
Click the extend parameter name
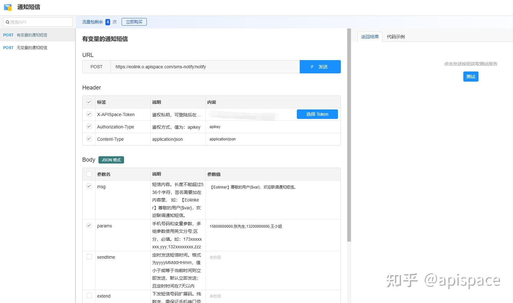pyautogui.click(x=104, y=296)
